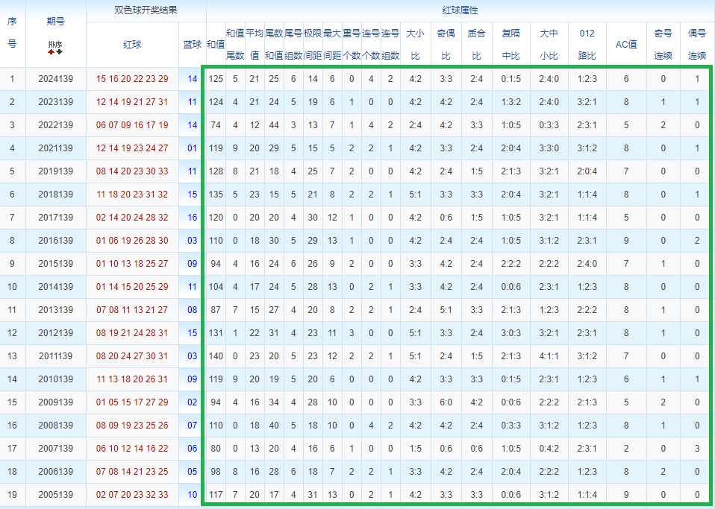
Task: Click the 复隔中比 column header
Action: (x=511, y=45)
